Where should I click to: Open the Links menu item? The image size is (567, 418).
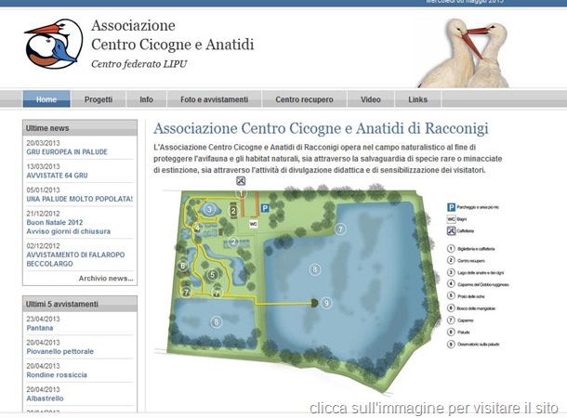pyautogui.click(x=417, y=99)
